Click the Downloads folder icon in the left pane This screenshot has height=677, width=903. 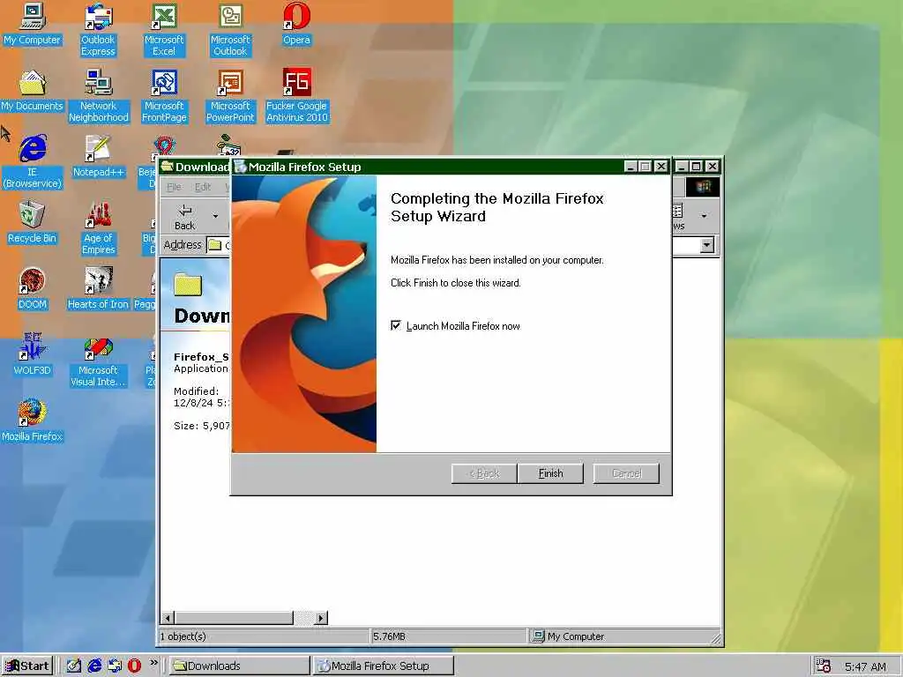pos(188,285)
